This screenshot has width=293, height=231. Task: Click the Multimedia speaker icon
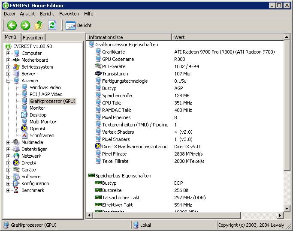point(16,142)
